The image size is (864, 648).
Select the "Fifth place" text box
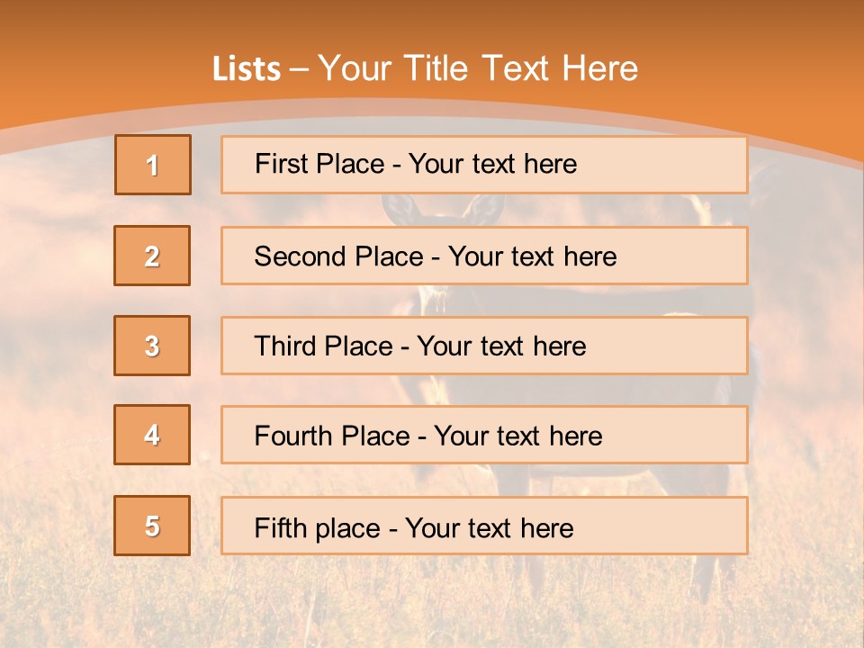click(x=484, y=526)
